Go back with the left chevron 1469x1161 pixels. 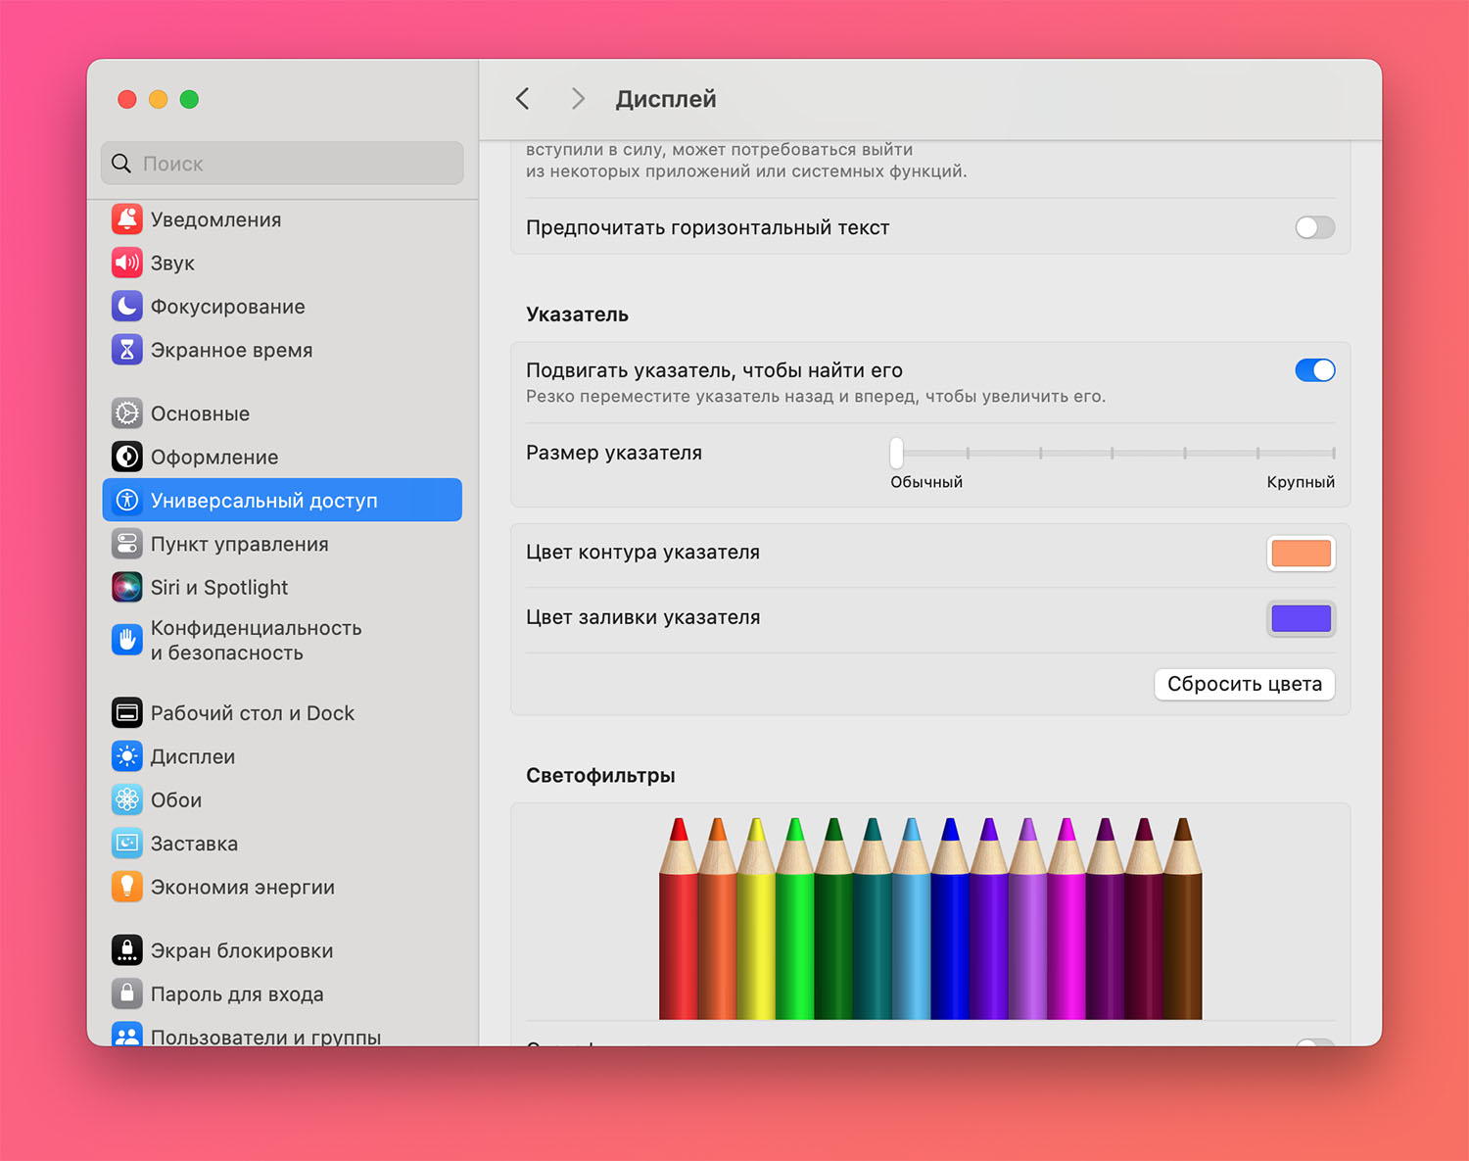click(523, 99)
